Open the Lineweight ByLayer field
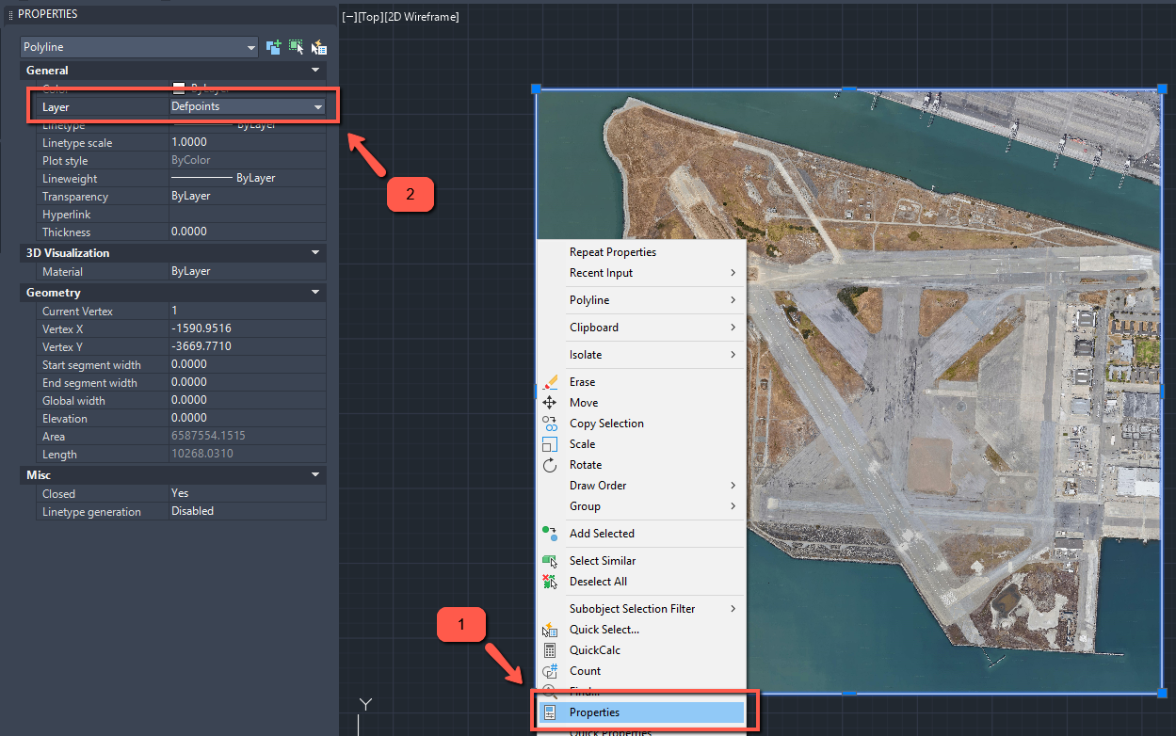The image size is (1176, 736). click(248, 179)
